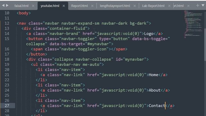The width and height of the screenshot is (206, 116).
Task: Open the Report.html tab
Action: pos(80,6)
